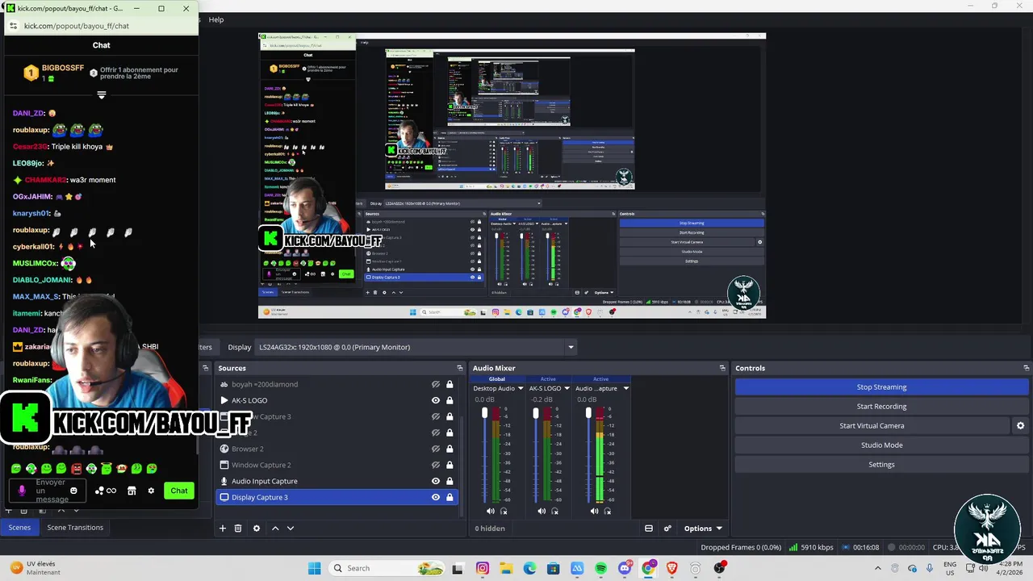Show the Browser 2 source
Screen dimensions: 1033x581
(436, 449)
